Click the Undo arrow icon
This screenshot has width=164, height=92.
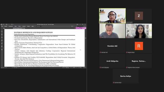click(8, 25)
